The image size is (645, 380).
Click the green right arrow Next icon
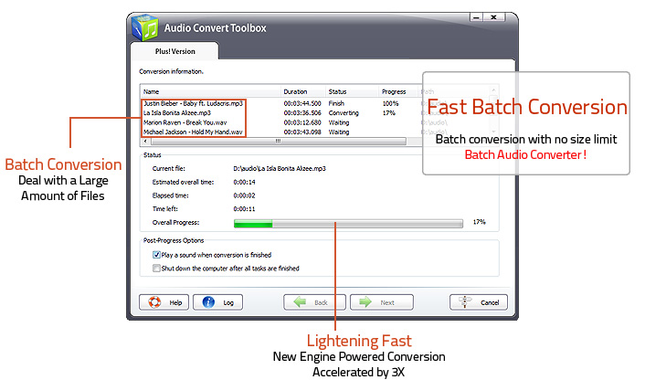tap(365, 302)
